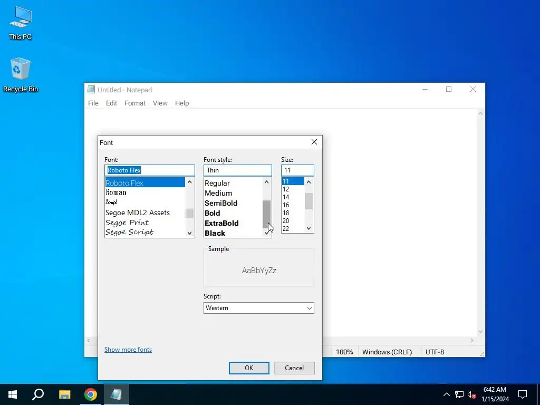The height and width of the screenshot is (405, 540).
Task: Click the Font name input field
Action: click(149, 170)
